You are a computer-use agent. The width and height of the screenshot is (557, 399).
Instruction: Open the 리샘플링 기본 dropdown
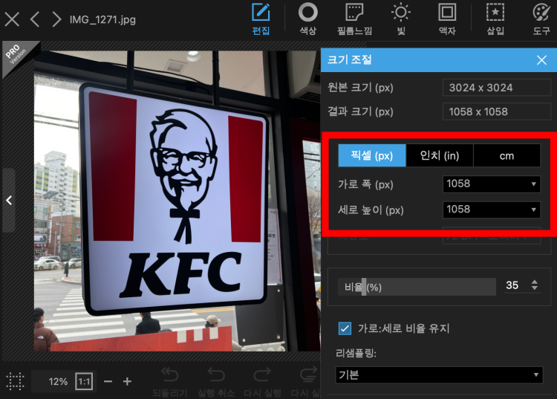(439, 375)
